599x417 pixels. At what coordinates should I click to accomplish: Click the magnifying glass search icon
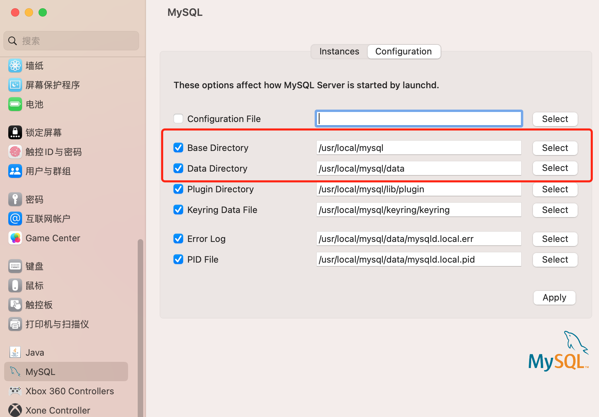[x=12, y=41]
